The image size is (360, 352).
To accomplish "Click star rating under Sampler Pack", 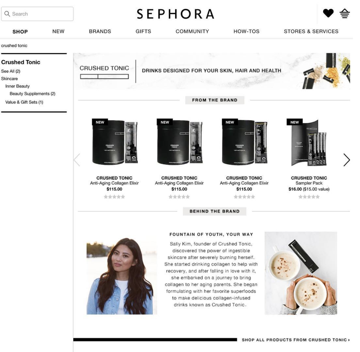I will click(x=309, y=197).
